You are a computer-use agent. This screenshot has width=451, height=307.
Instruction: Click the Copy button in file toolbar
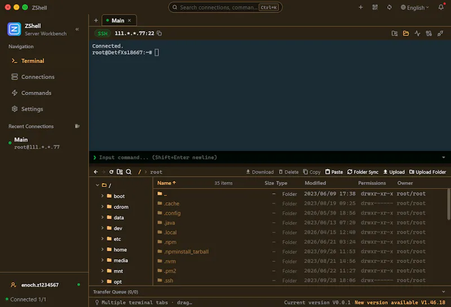coord(312,172)
